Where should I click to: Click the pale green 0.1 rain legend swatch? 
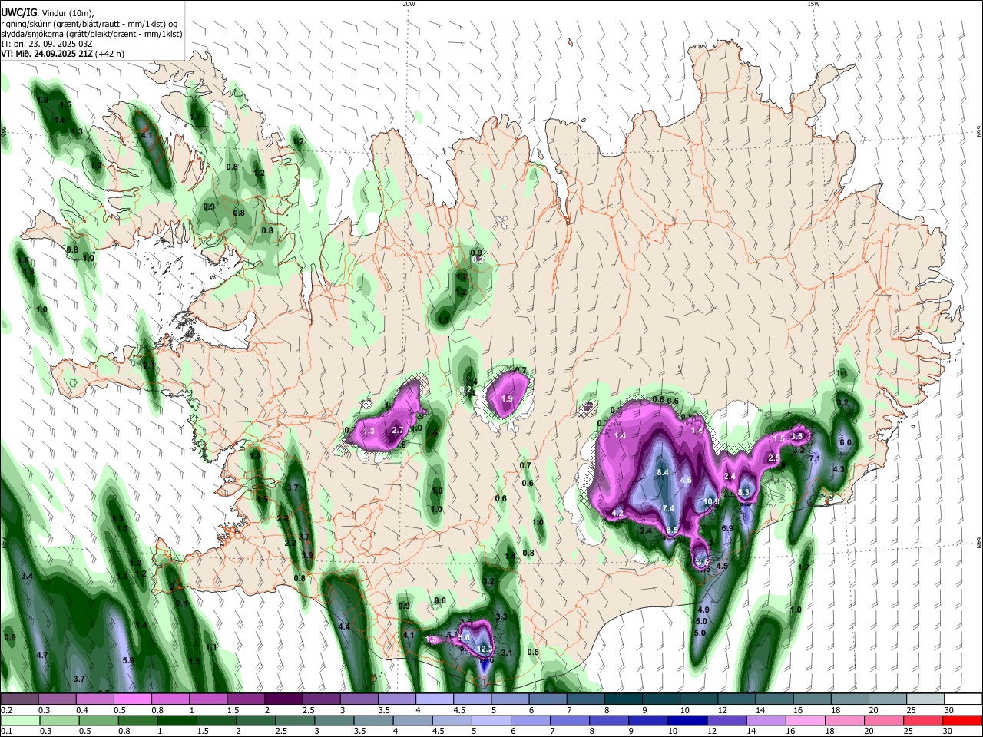(x=20, y=720)
